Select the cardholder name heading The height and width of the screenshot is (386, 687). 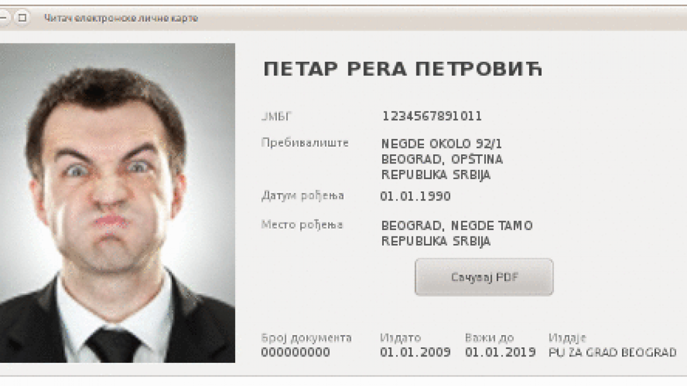click(403, 69)
